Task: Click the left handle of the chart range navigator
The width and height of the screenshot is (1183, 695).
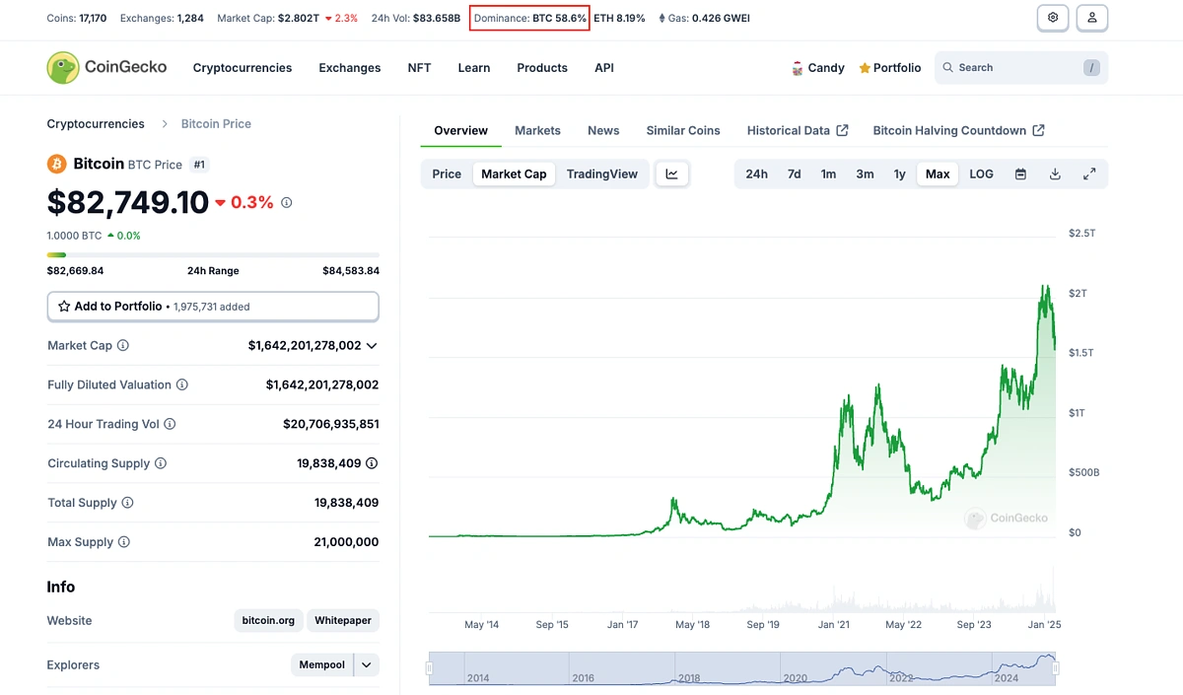Action: [x=429, y=668]
